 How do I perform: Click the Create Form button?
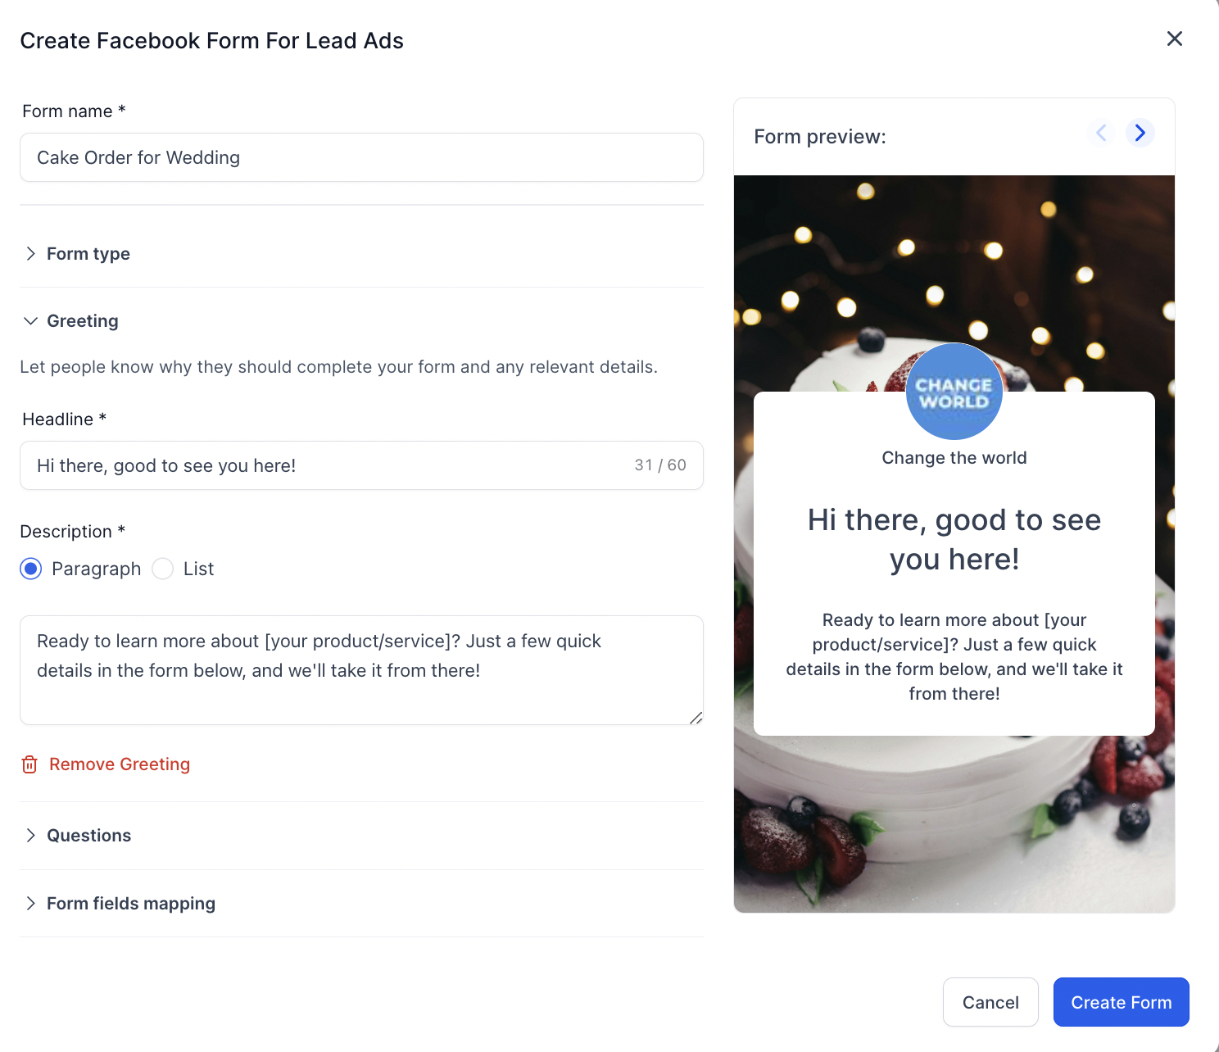(1121, 1002)
